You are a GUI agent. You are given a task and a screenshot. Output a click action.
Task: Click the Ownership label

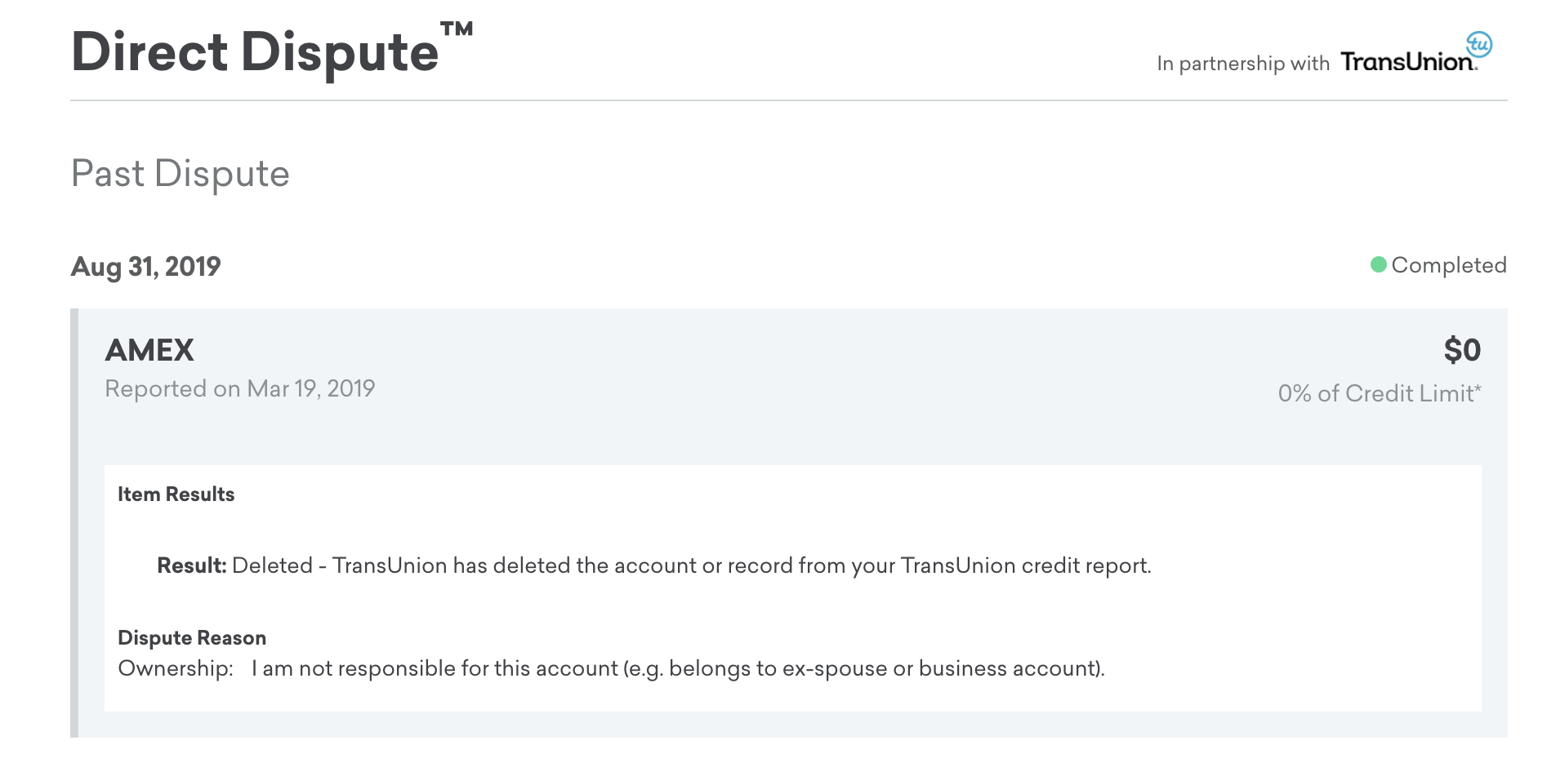176,668
